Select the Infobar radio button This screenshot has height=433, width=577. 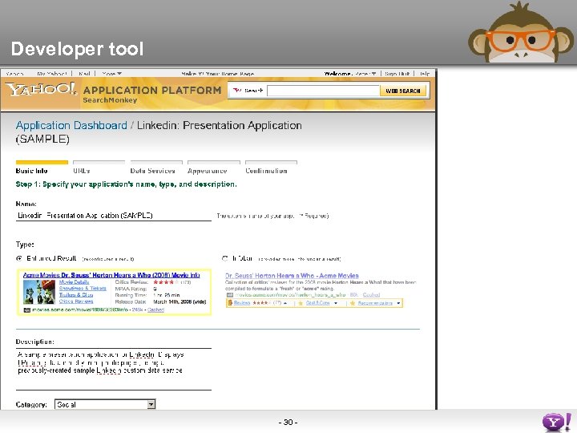point(225,258)
